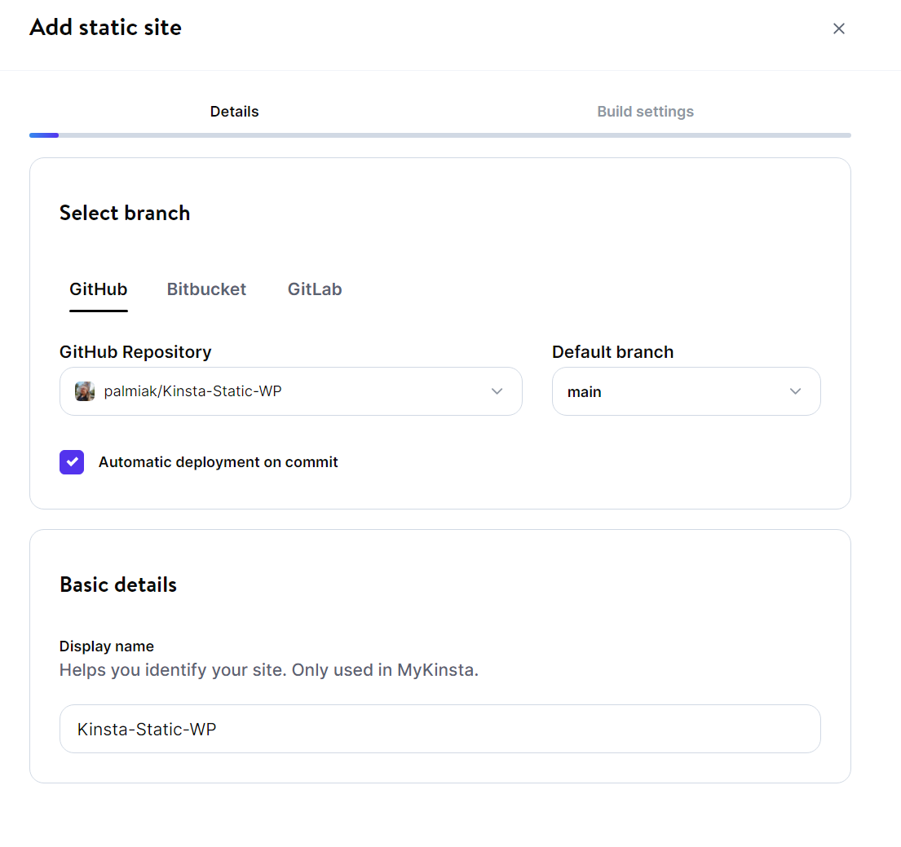The width and height of the screenshot is (901, 847).
Task: Click the Details step label
Action: [x=234, y=112]
